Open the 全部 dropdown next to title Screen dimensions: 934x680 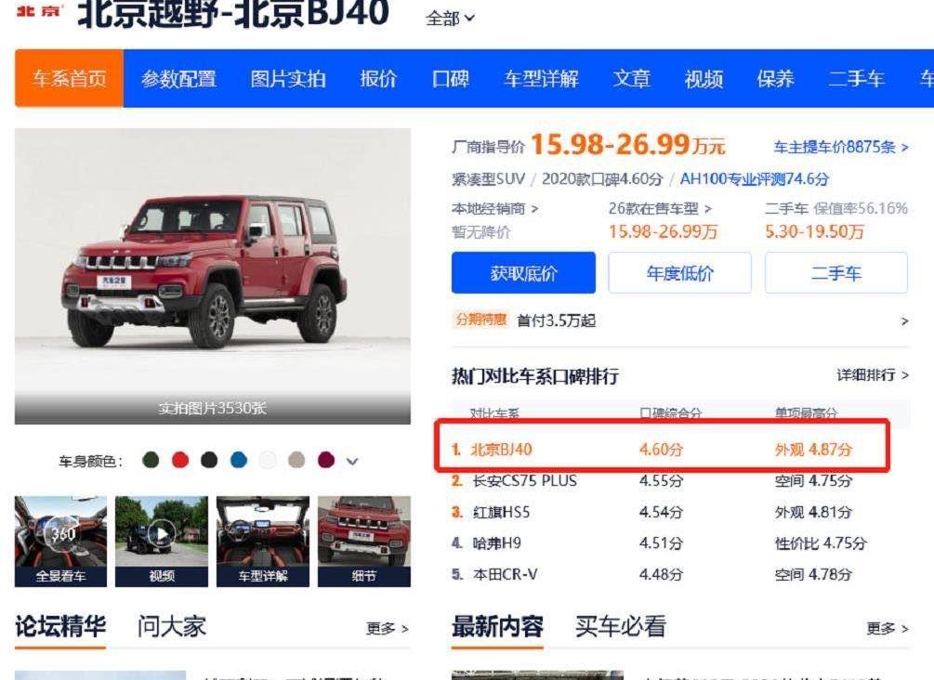point(450,19)
